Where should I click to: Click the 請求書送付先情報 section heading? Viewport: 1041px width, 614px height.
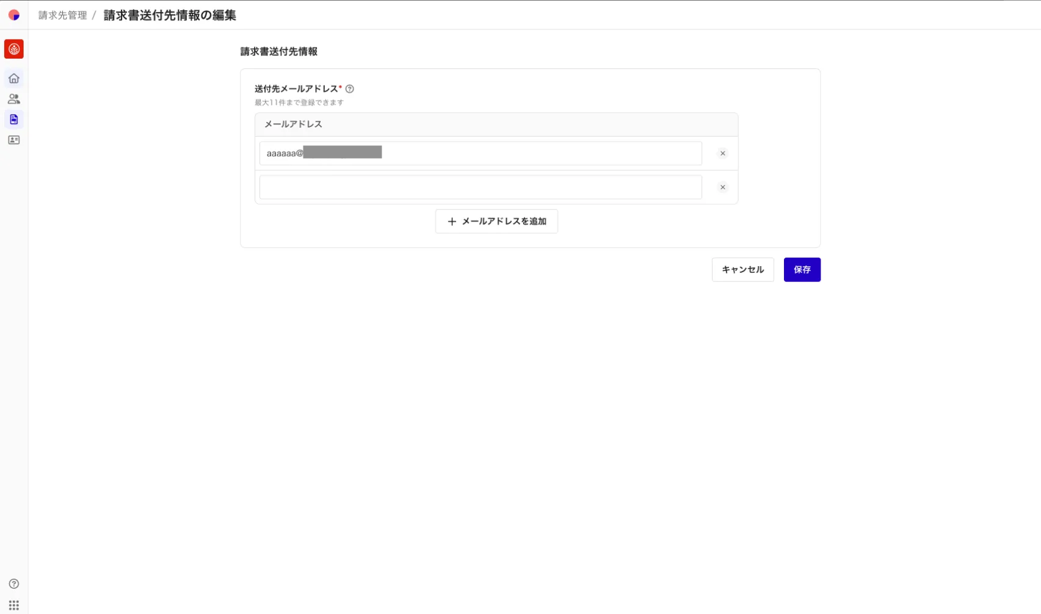point(278,51)
